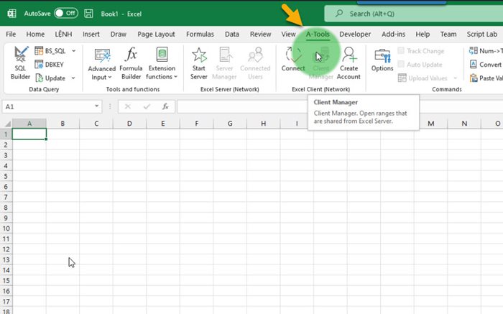The height and width of the screenshot is (314, 503).
Task: Open the Add-ins tab
Action: tap(393, 34)
